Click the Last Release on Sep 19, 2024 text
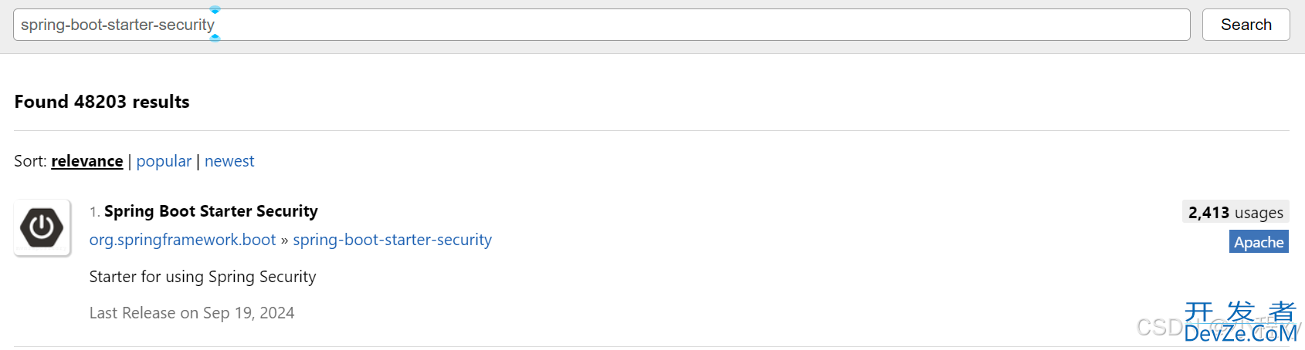Image resolution: width=1305 pixels, height=350 pixels. coord(192,313)
